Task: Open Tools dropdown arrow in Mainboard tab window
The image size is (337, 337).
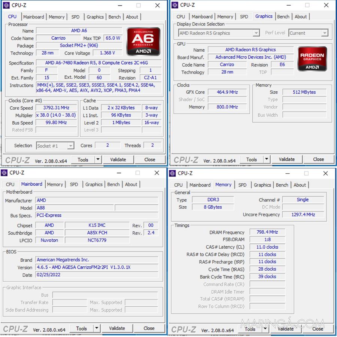Action: (97, 328)
